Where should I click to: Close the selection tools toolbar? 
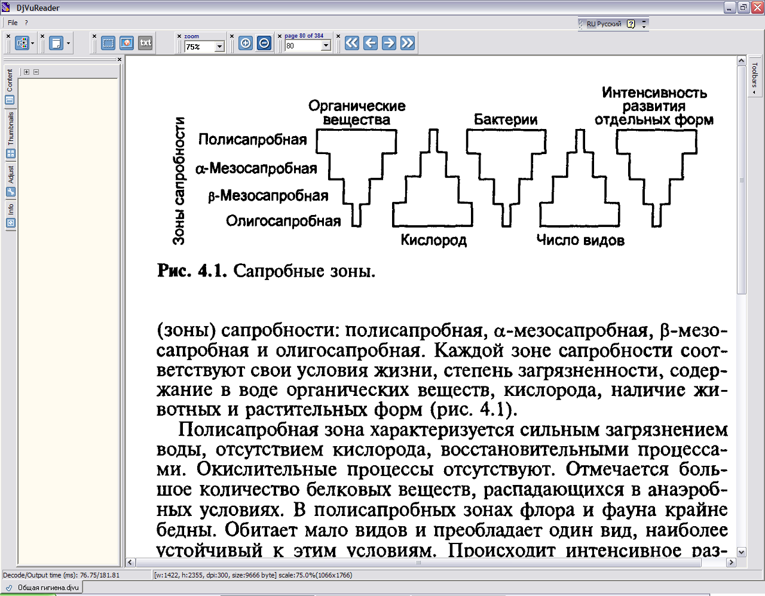click(94, 36)
